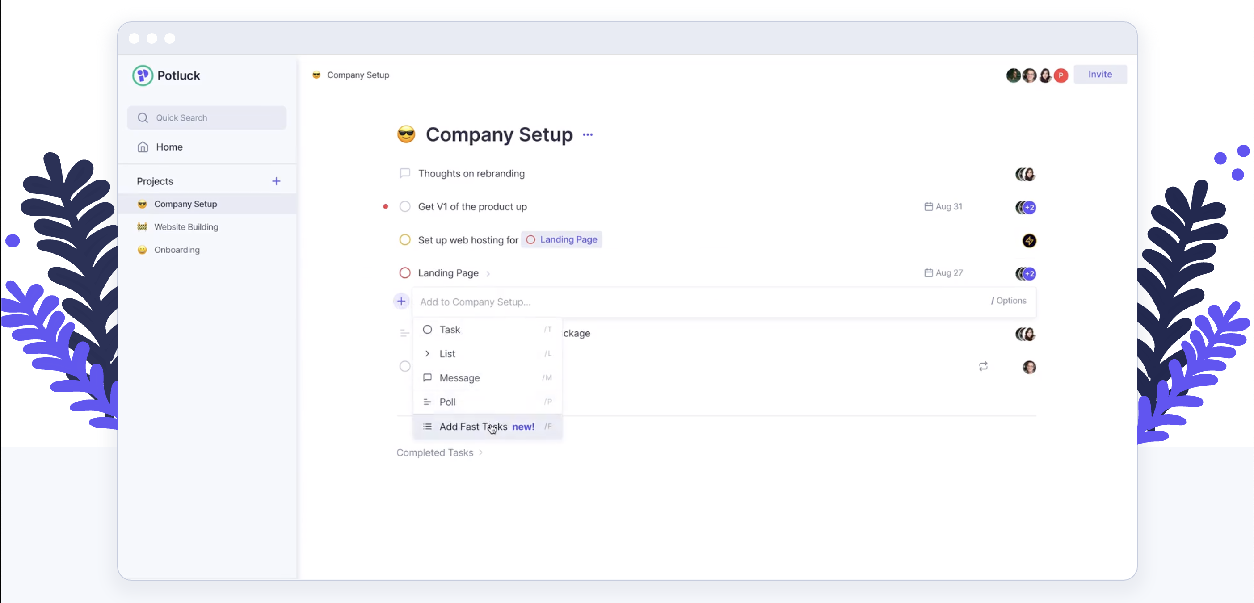This screenshot has width=1254, height=603.
Task: Open the / Options hint in add field
Action: [1008, 301]
